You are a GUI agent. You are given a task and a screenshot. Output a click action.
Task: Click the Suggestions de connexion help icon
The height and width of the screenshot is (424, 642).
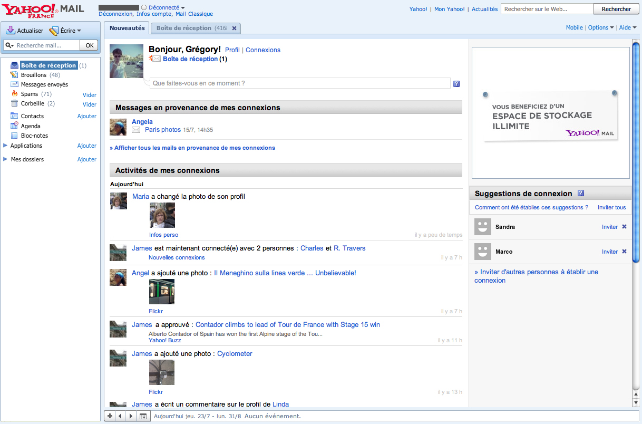click(x=581, y=193)
